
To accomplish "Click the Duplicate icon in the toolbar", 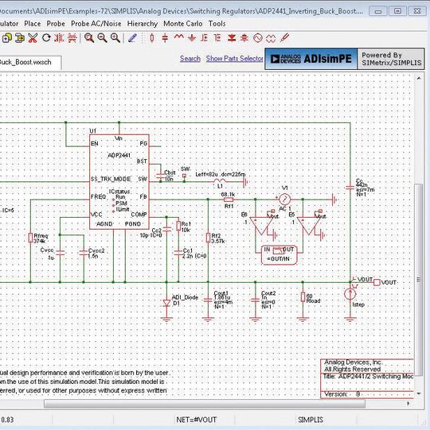I will click(6, 38).
